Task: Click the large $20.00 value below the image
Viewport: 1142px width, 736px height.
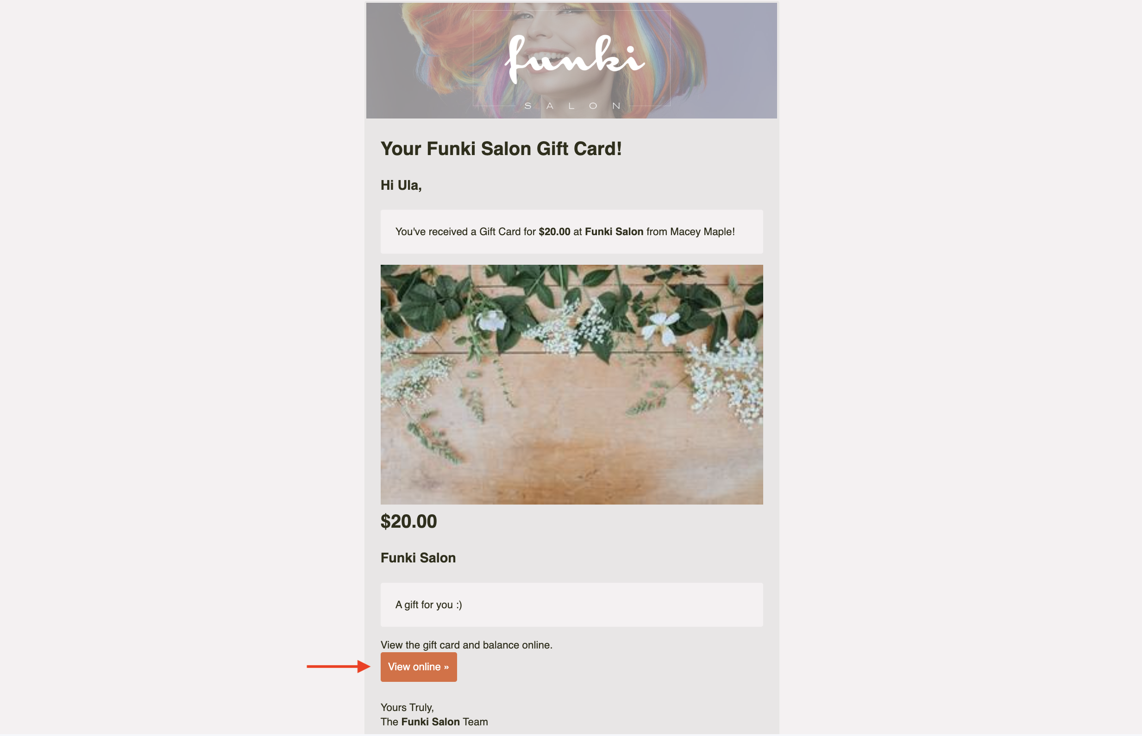Action: pos(408,522)
